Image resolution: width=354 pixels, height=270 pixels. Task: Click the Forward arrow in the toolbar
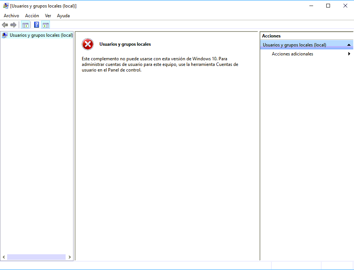tap(13, 25)
